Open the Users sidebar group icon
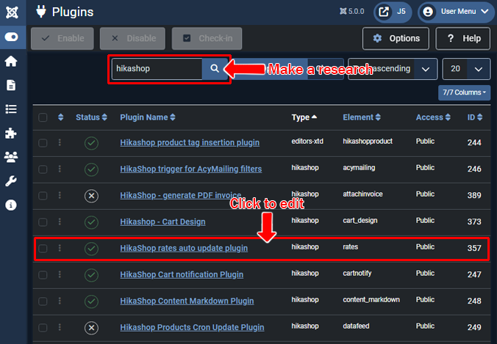This screenshot has height=344, width=497. (x=11, y=157)
